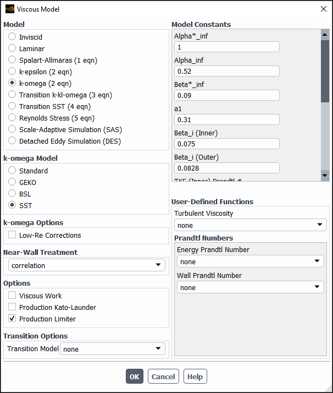The image size is (333, 393).
Task: Enable Production Kato-Launder option
Action: pyautogui.click(x=12, y=307)
